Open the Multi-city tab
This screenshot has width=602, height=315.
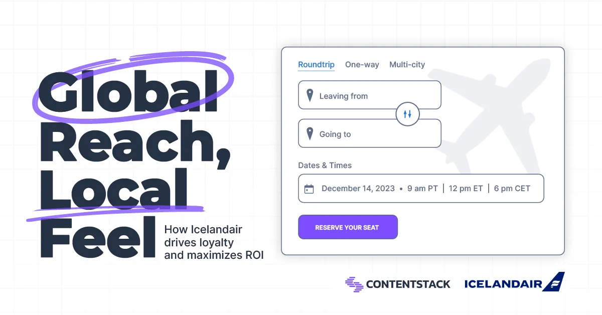pyautogui.click(x=407, y=65)
